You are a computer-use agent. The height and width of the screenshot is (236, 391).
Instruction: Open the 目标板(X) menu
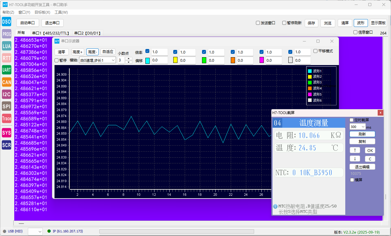pyautogui.click(x=42, y=12)
